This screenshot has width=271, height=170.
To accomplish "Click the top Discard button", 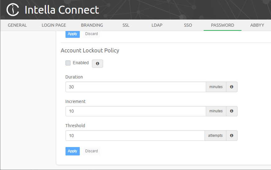I will [x=92, y=34].
